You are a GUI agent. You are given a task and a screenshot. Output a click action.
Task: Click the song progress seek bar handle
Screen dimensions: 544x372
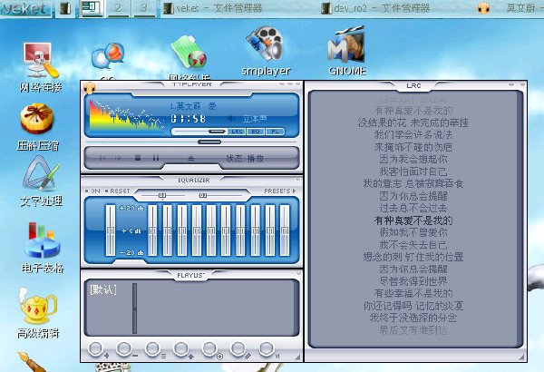[209, 142]
